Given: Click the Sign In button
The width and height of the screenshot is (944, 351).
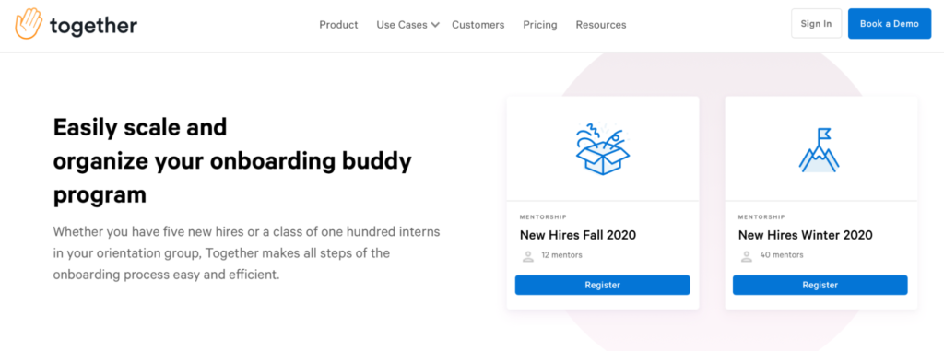Looking at the screenshot, I should [817, 24].
